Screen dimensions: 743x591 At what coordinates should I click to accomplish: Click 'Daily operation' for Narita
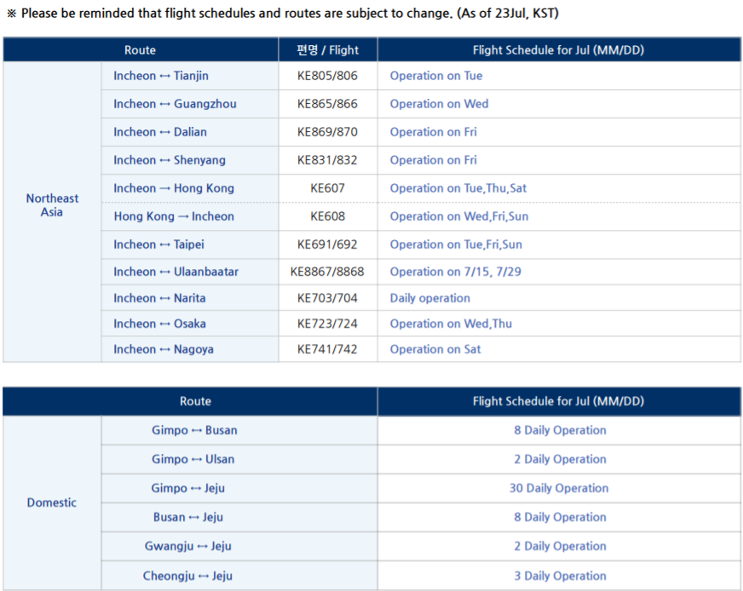429,298
